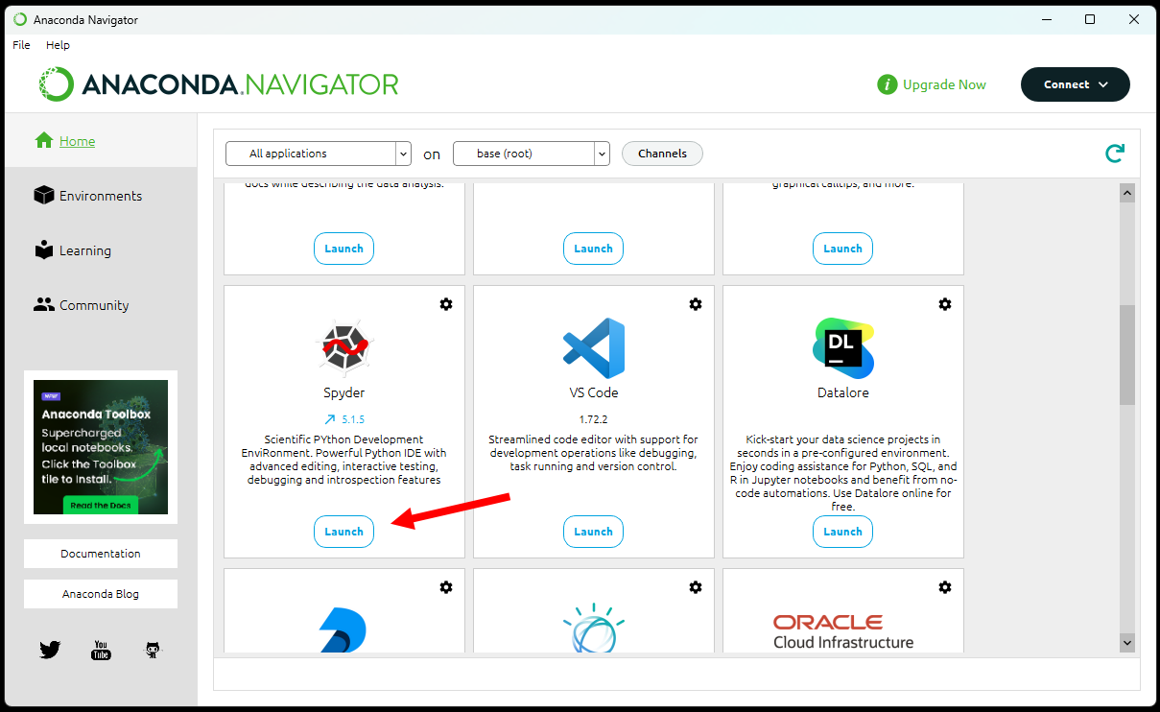Open the Connect dropdown menu
1160x712 pixels.
tap(1075, 84)
